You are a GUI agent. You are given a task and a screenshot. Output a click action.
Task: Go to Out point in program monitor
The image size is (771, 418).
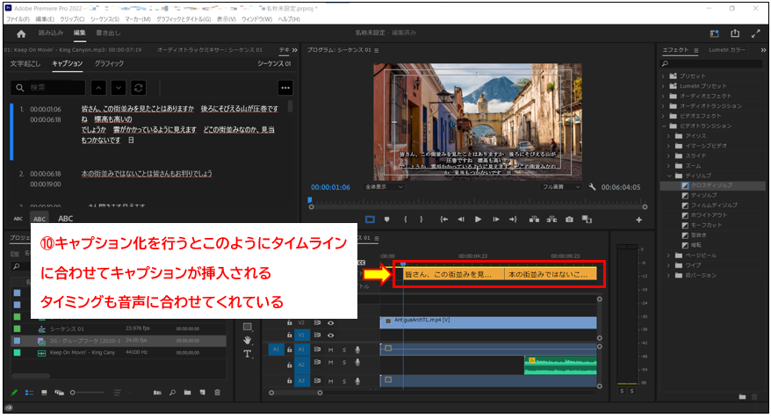pyautogui.click(x=513, y=220)
